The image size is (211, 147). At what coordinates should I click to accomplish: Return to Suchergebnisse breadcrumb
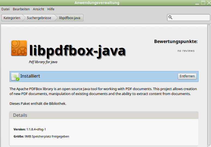click(x=39, y=18)
